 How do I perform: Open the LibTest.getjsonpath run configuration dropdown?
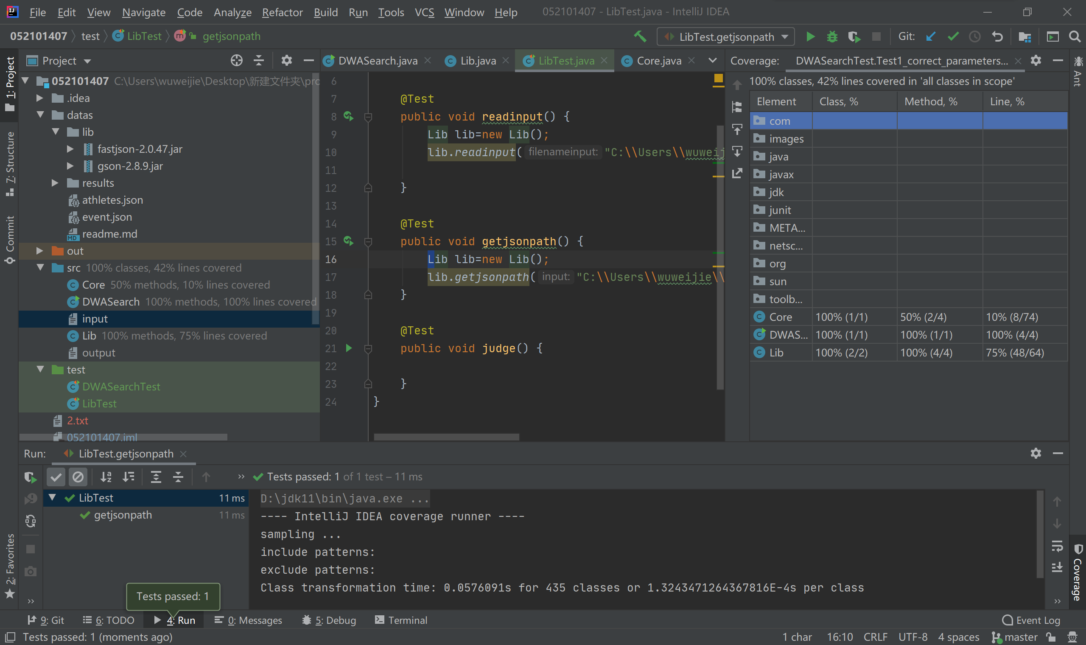(726, 36)
